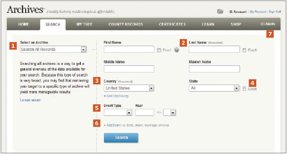Click the D. Account user name text

point(238,11)
